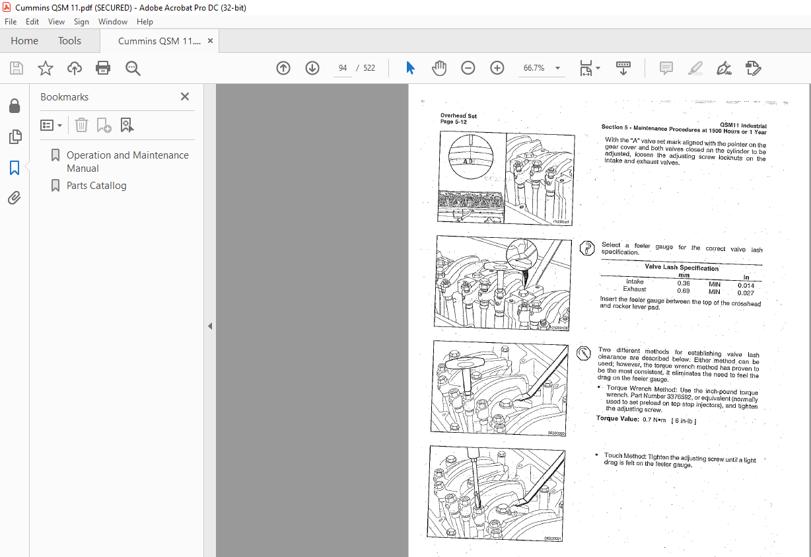Go to the Parts Catallog bookmark
The image size is (811, 557).
tap(96, 186)
